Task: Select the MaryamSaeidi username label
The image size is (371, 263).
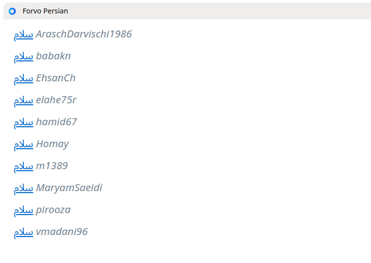Action: 69,188
